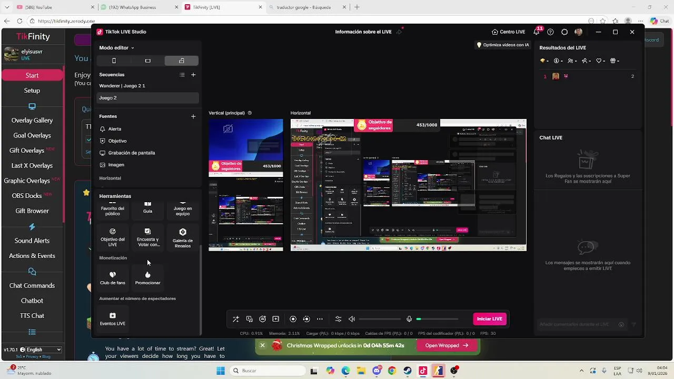Open the Promocionar tool

point(147,278)
